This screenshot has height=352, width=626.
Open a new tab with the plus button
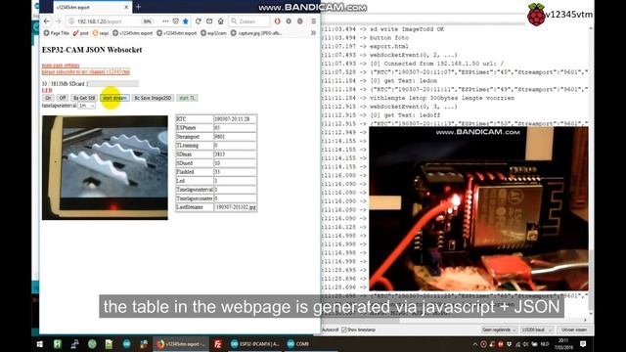point(138,7)
